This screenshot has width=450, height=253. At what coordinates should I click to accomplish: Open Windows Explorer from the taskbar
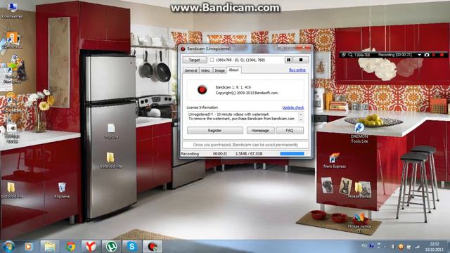[x=50, y=247]
